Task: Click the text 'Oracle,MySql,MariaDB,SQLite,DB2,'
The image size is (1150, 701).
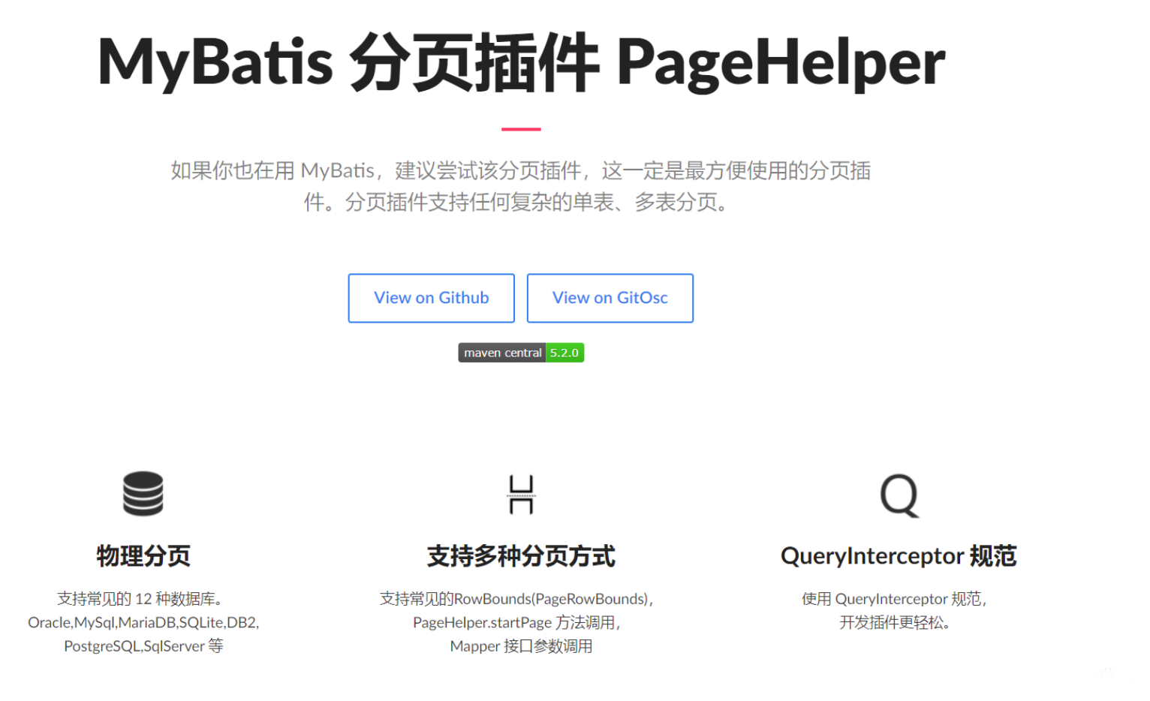Action: coord(143,622)
